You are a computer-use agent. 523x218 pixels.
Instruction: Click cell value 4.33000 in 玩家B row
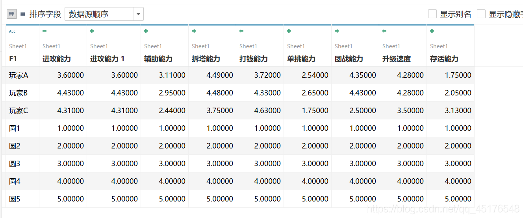click(x=267, y=93)
